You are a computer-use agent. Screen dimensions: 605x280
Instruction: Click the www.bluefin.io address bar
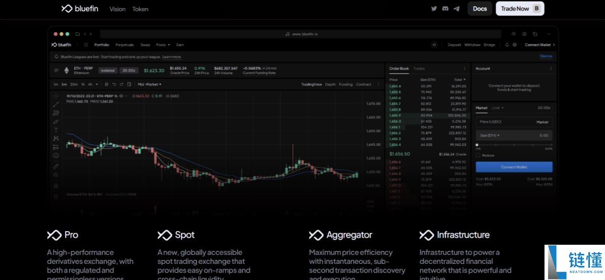pos(300,34)
